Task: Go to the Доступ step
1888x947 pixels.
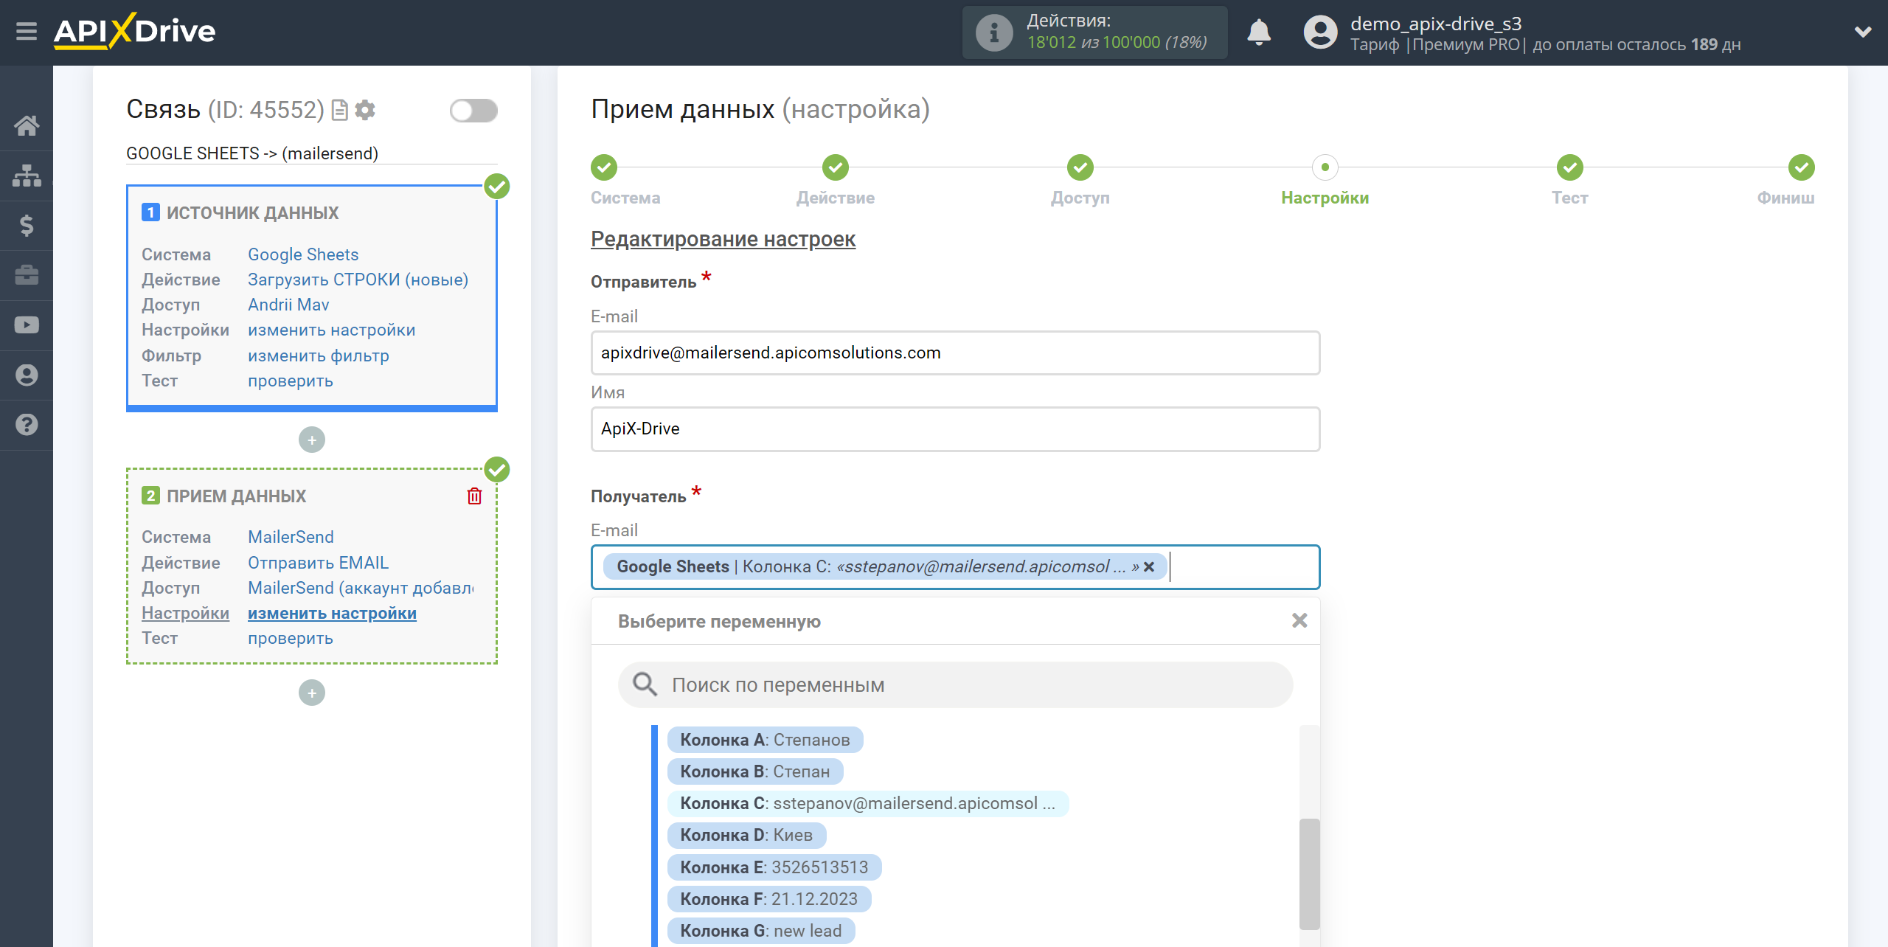Action: [x=1080, y=167]
